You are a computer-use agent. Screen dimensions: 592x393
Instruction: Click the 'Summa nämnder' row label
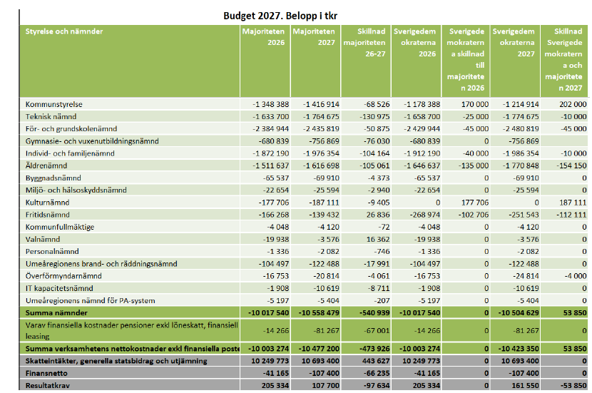(56, 312)
